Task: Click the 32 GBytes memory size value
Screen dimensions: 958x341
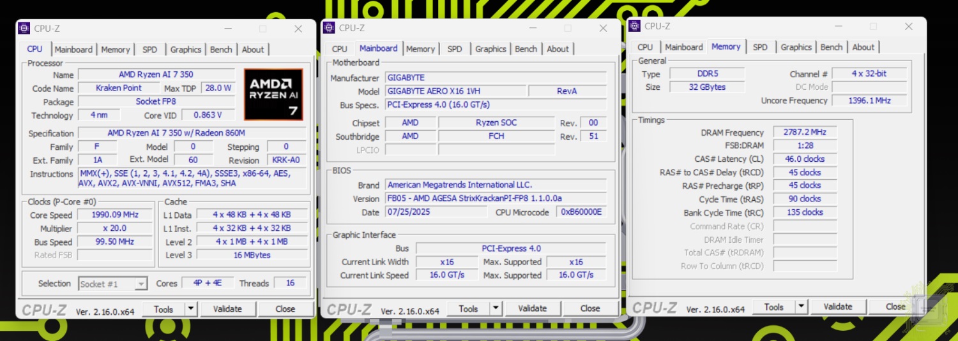Action: tap(707, 87)
